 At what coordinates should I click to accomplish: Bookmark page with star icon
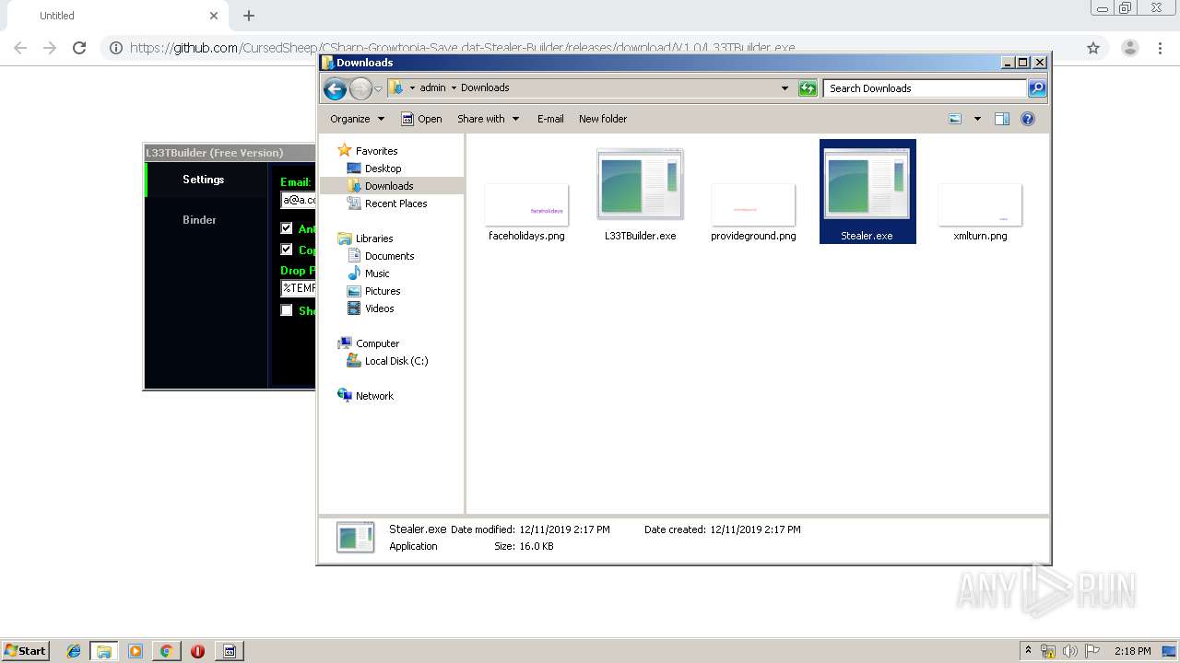pos(1093,48)
